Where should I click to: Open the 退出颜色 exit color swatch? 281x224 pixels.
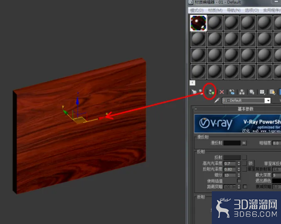[277, 181]
